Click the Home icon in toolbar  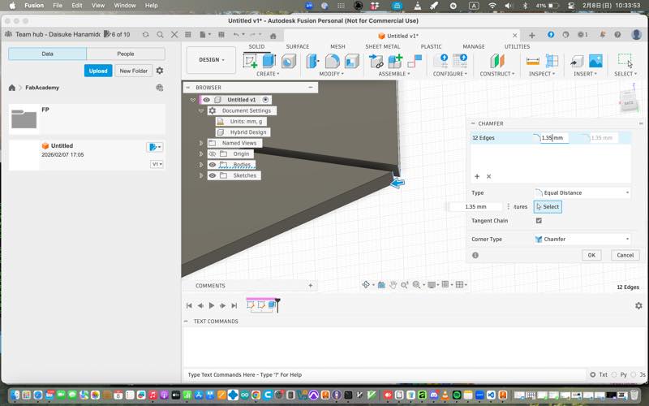coord(273,36)
